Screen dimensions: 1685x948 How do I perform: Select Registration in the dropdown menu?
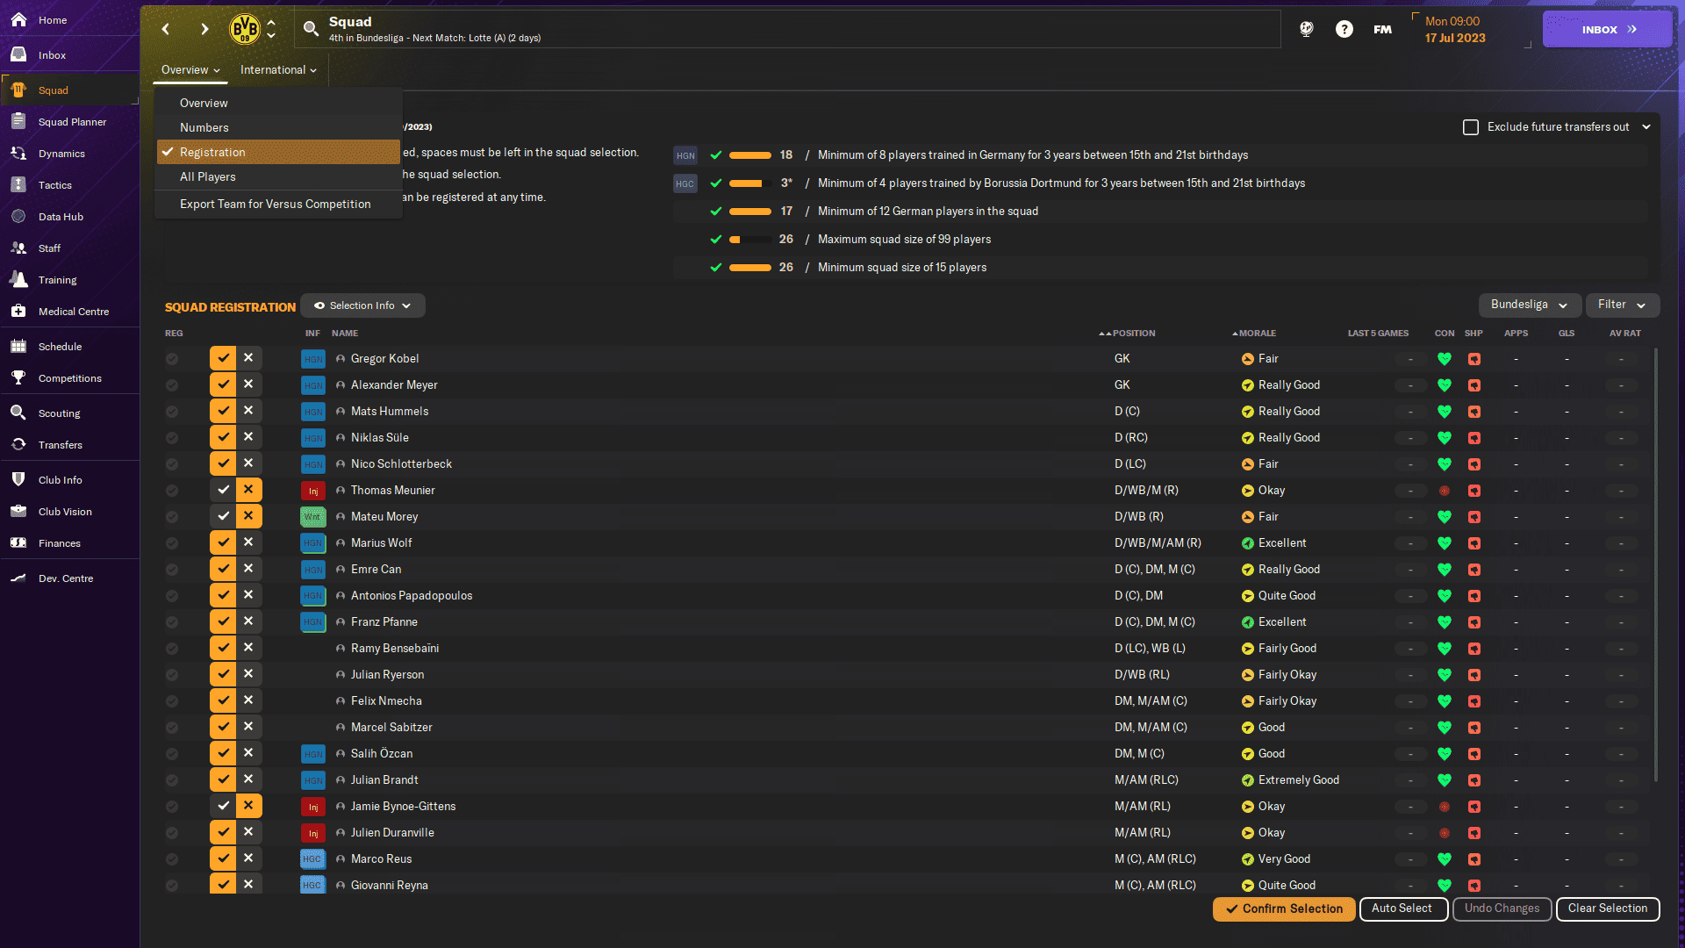278,152
